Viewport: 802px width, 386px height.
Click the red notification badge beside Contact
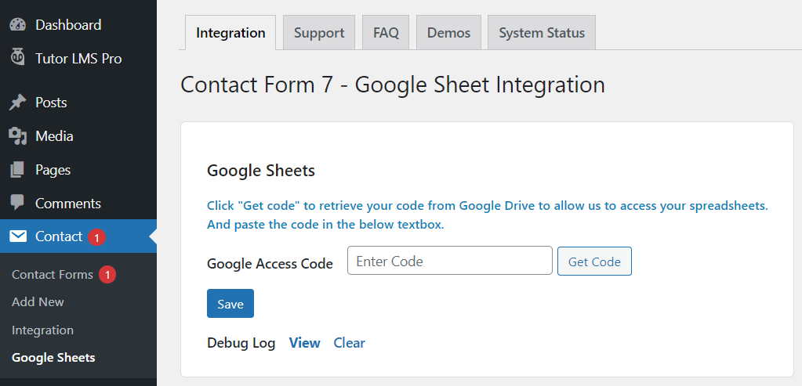(96, 237)
